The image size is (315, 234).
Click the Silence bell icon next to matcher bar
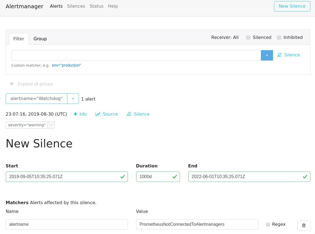coord(280,55)
